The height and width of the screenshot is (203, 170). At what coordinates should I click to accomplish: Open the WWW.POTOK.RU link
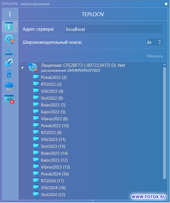pyautogui.click(x=148, y=197)
